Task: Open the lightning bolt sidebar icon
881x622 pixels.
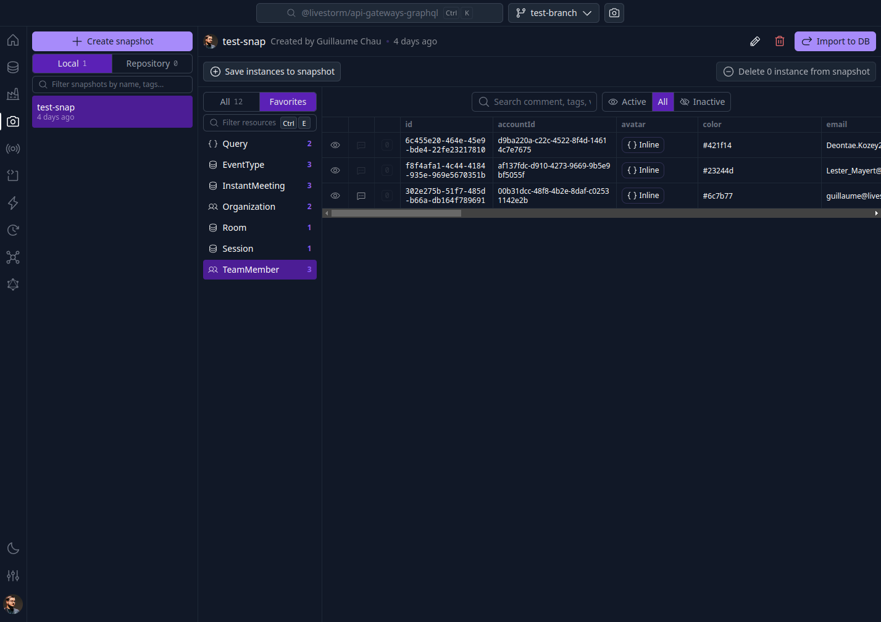Action: 13,203
